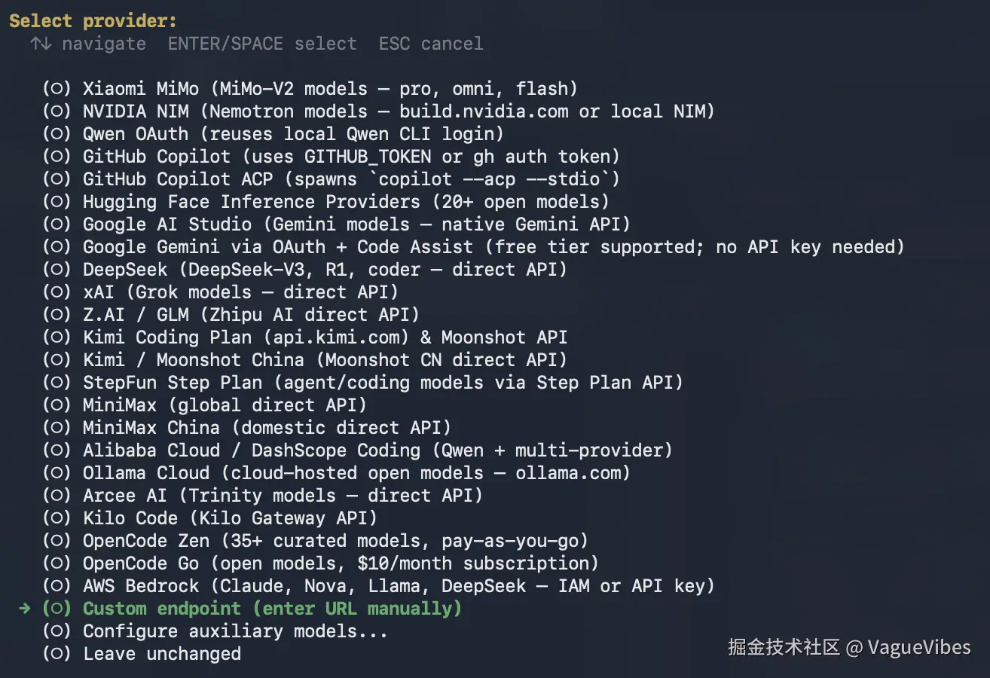Select Qwen OAuth radio option
The image size is (990, 678).
[57, 134]
